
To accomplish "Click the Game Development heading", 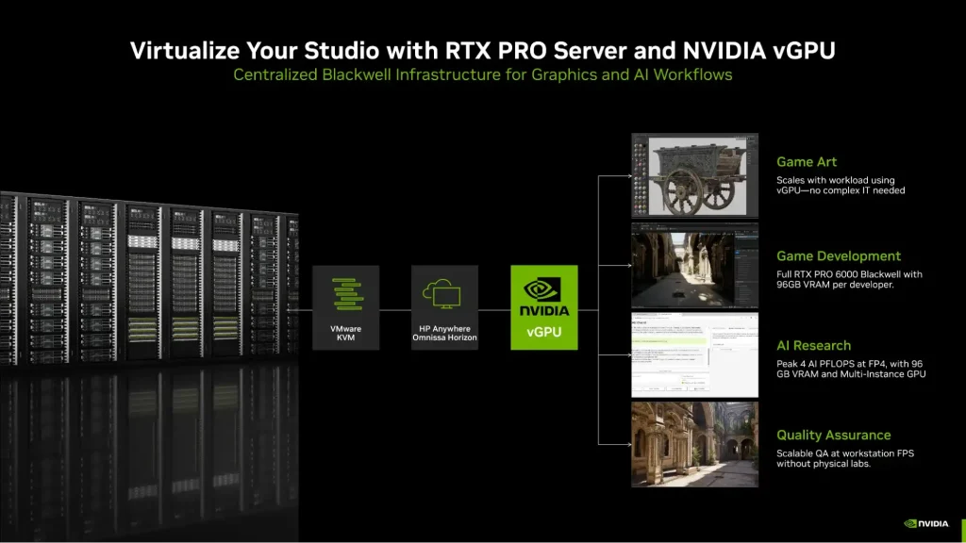I will pyautogui.click(x=838, y=256).
